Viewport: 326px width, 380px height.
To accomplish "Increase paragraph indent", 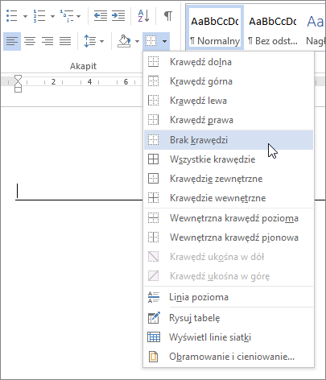I will click(x=118, y=15).
